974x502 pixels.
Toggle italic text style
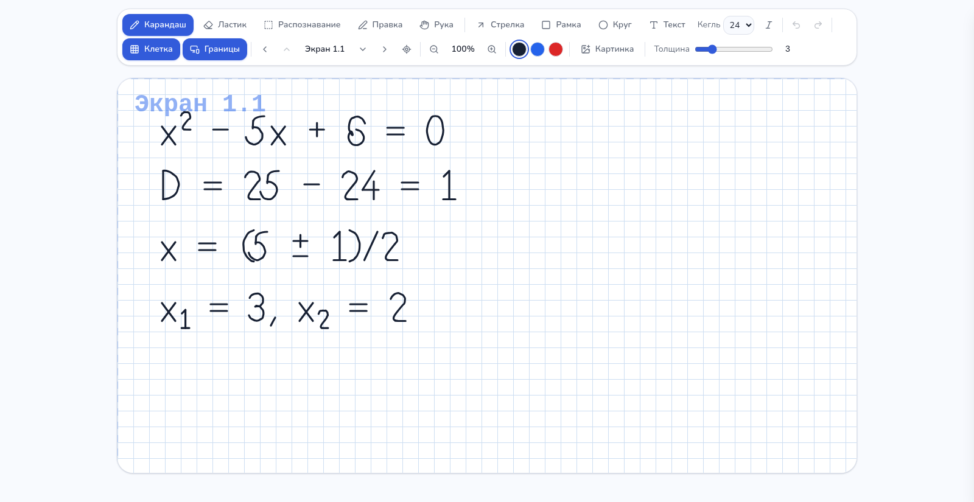pyautogui.click(x=769, y=25)
